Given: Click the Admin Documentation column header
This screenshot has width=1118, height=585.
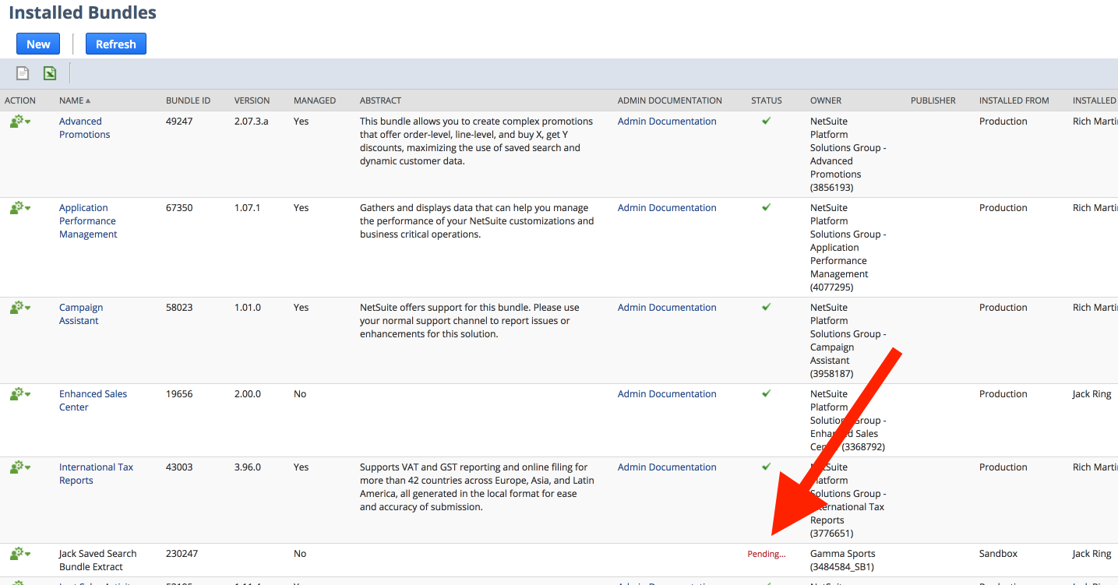Looking at the screenshot, I should pyautogui.click(x=670, y=100).
